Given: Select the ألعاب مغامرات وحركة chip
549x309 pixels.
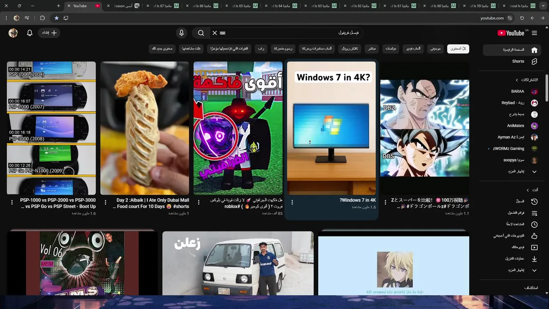Looking at the screenshot, I should [317, 49].
